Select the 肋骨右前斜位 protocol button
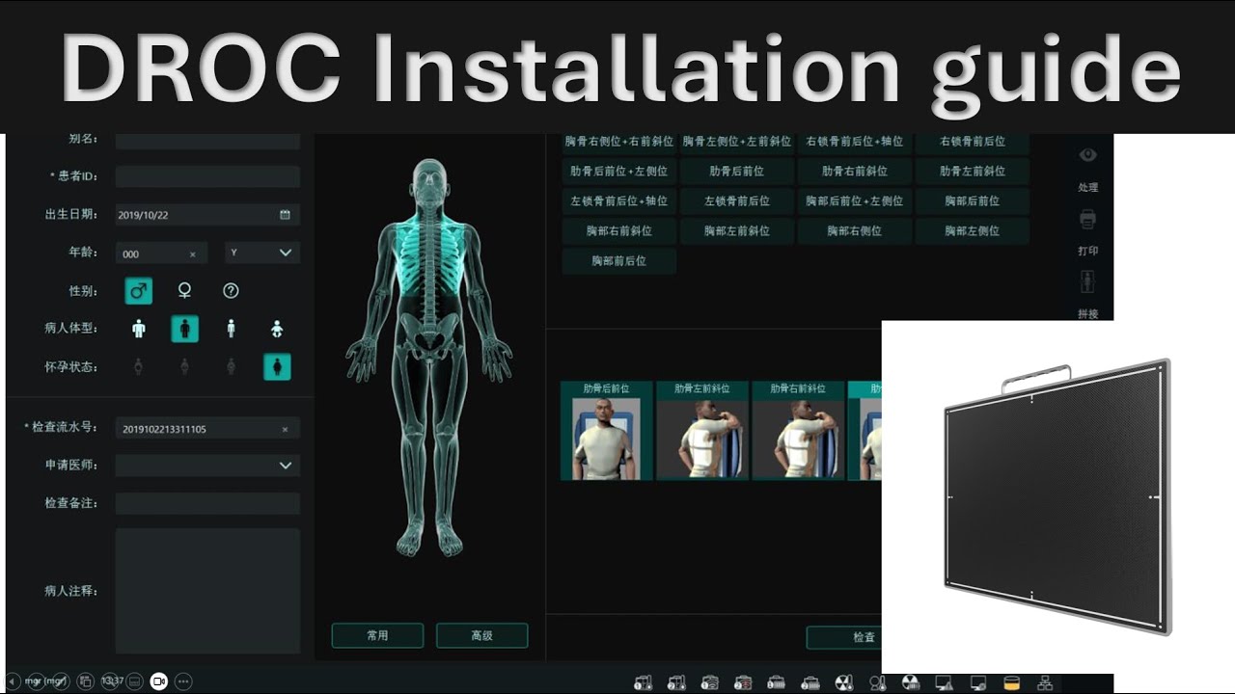 [855, 171]
